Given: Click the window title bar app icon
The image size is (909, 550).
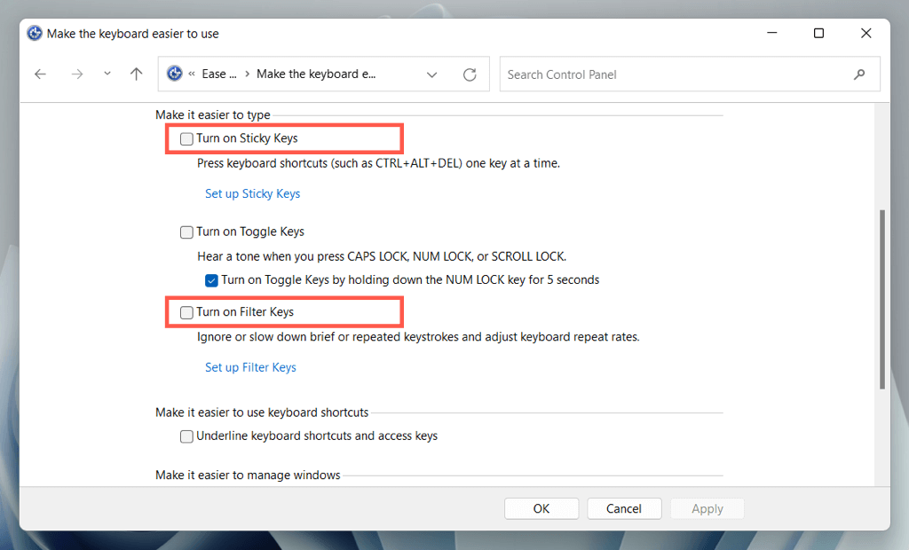Looking at the screenshot, I should click(35, 33).
